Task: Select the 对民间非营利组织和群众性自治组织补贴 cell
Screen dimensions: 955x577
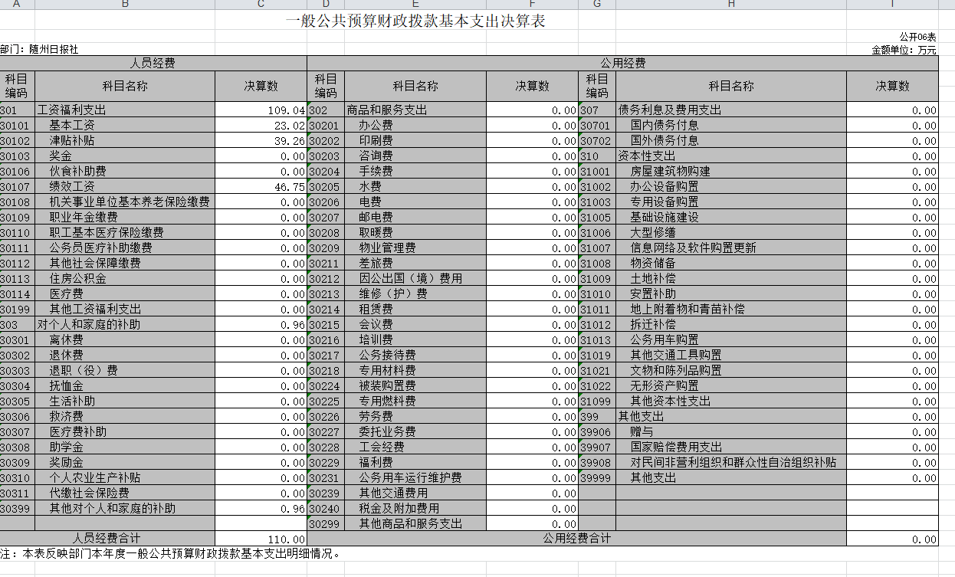Action: (x=730, y=463)
